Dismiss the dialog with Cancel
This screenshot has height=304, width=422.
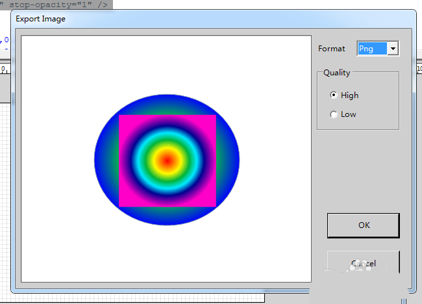364,262
